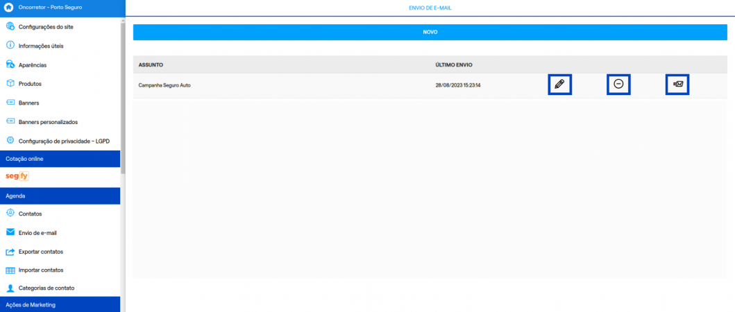The height and width of the screenshot is (312, 735).
Task: Open Categorias de contato
Action: pos(47,288)
